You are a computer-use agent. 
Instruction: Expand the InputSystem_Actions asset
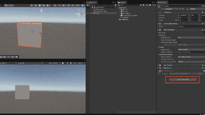(120, 15)
